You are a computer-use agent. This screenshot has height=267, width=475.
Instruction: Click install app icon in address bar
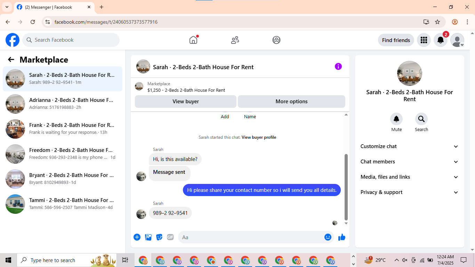[426, 22]
